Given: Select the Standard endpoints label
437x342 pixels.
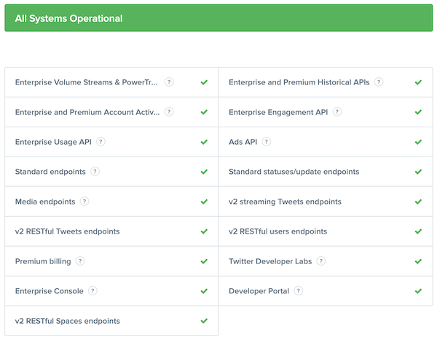Looking at the screenshot, I should (x=50, y=172).
